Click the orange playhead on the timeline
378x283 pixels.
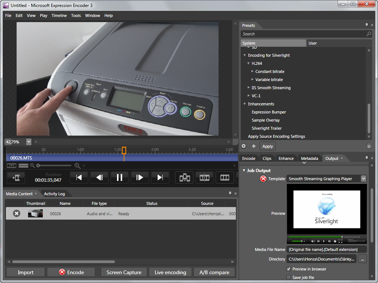[124, 150]
